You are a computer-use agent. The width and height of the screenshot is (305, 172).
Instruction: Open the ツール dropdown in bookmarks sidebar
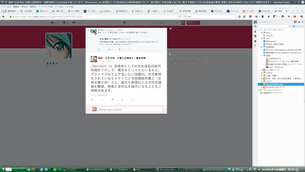(298, 26)
